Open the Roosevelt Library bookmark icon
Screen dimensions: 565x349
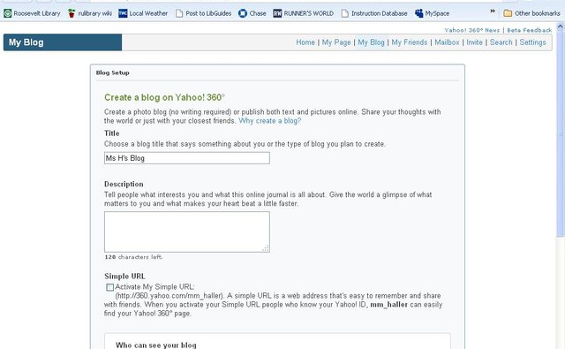point(8,14)
